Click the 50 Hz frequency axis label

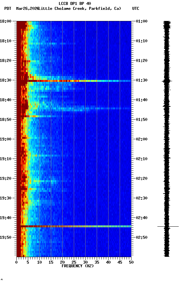[131, 262]
